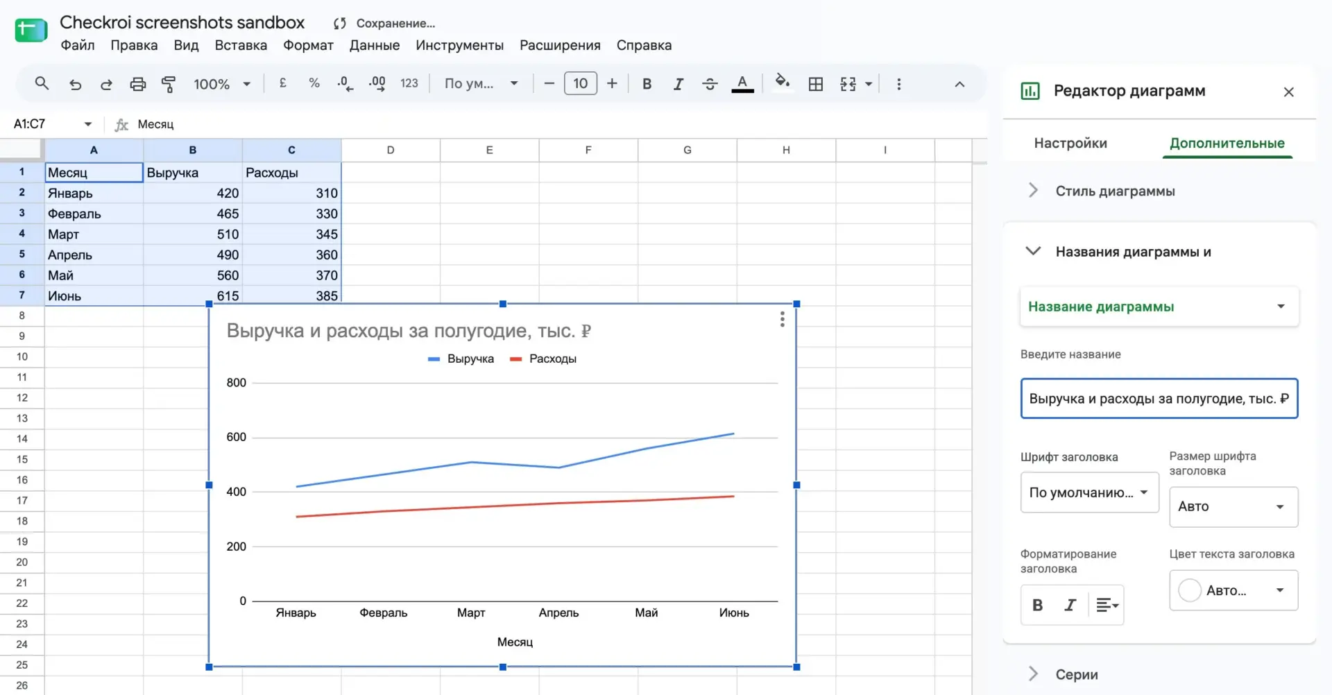Viewport: 1332px width, 695px height.
Task: Open the chart's three-dot options menu
Action: pyautogui.click(x=782, y=319)
